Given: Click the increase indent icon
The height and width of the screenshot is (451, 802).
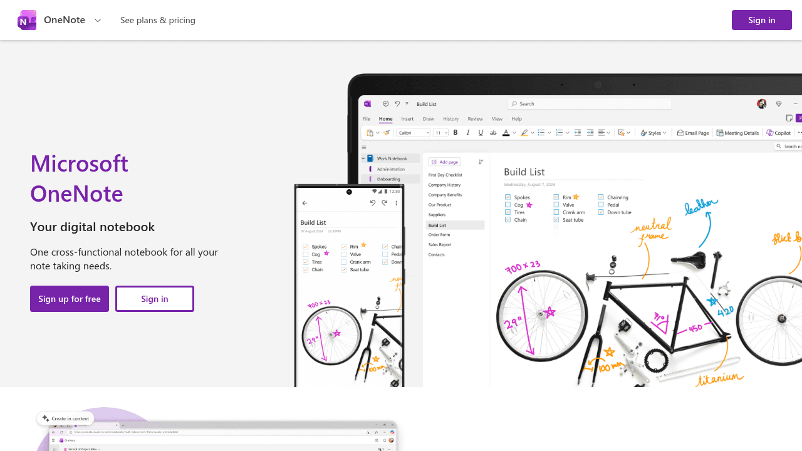Looking at the screenshot, I should (590, 133).
